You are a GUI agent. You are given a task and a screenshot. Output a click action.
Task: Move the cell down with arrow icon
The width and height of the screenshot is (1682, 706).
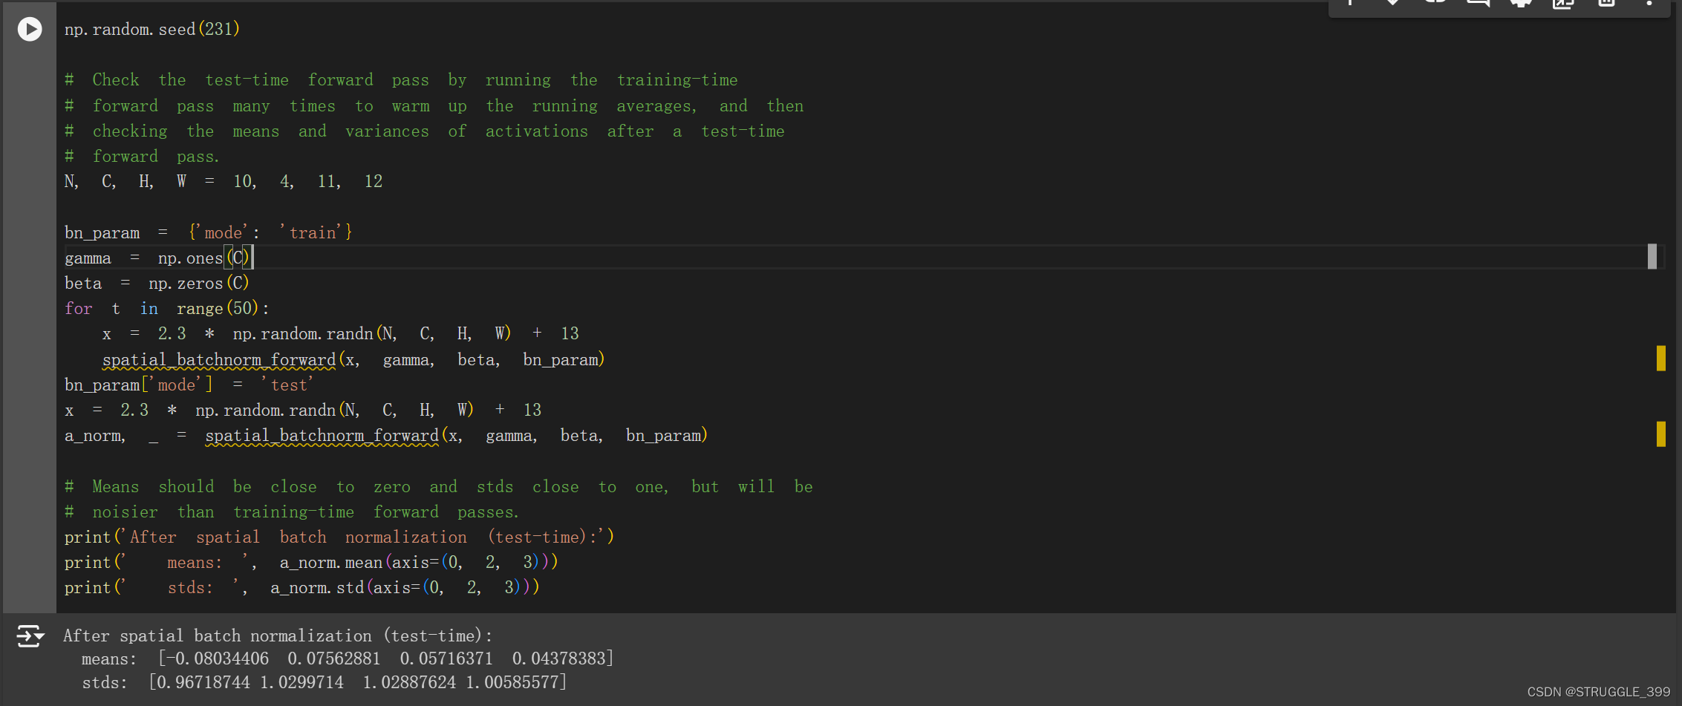[1393, 3]
